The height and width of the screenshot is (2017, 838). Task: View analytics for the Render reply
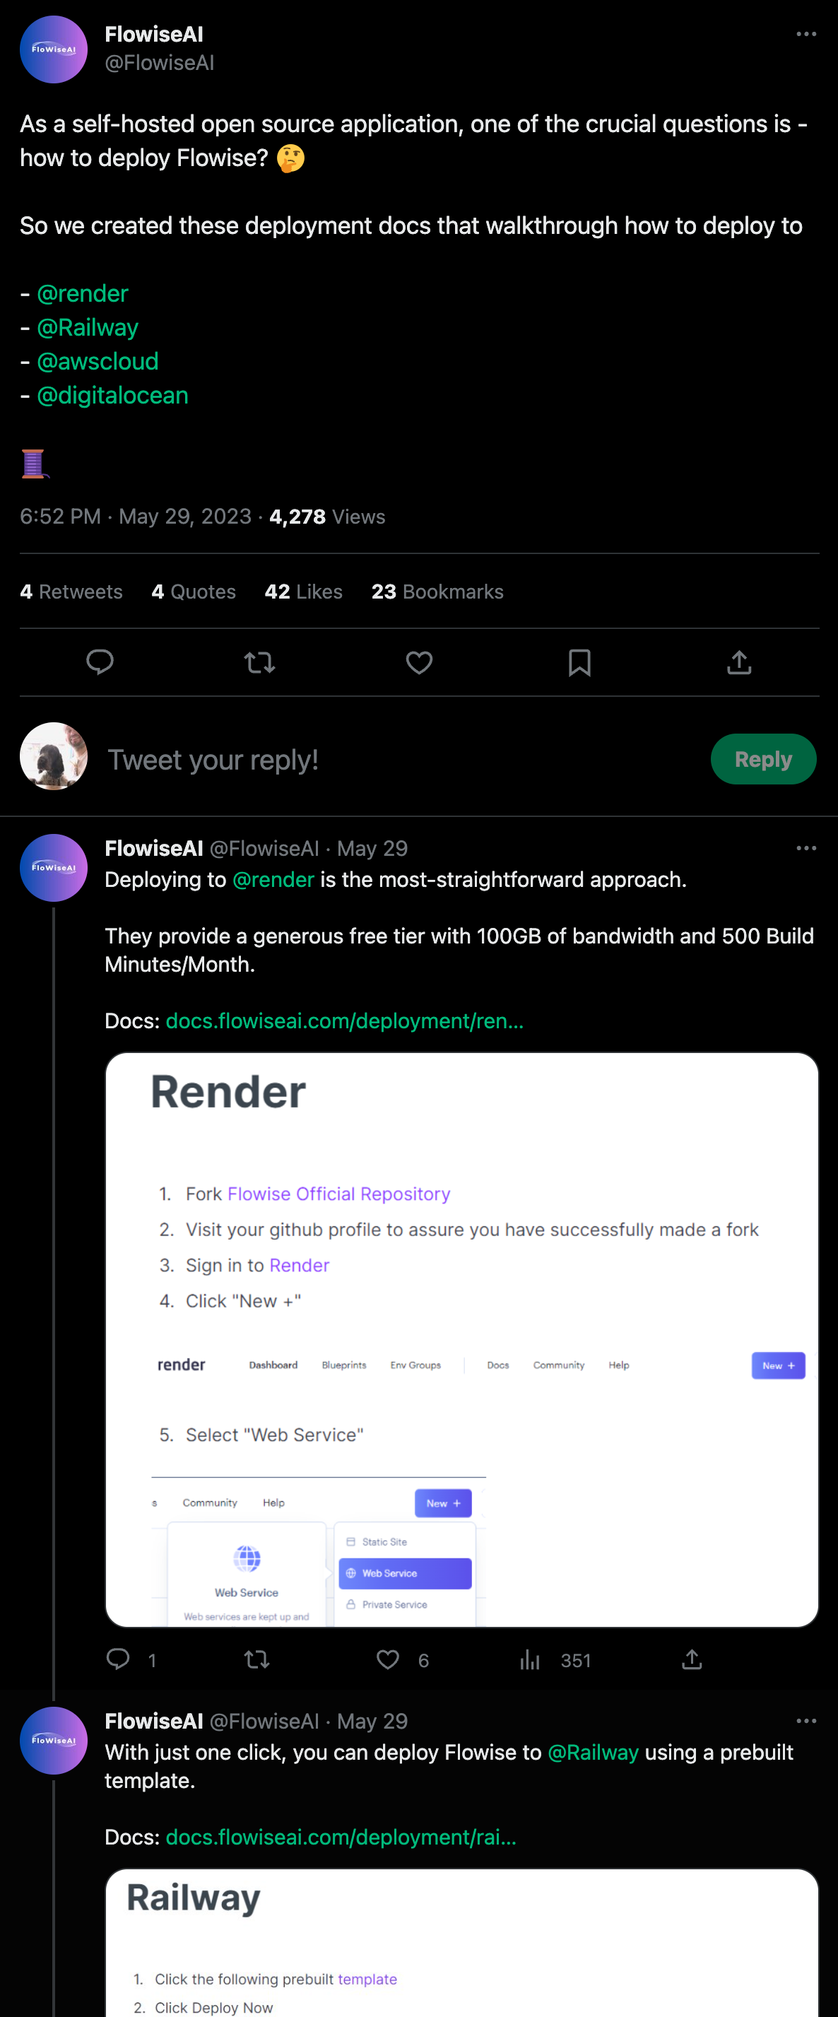(530, 1660)
